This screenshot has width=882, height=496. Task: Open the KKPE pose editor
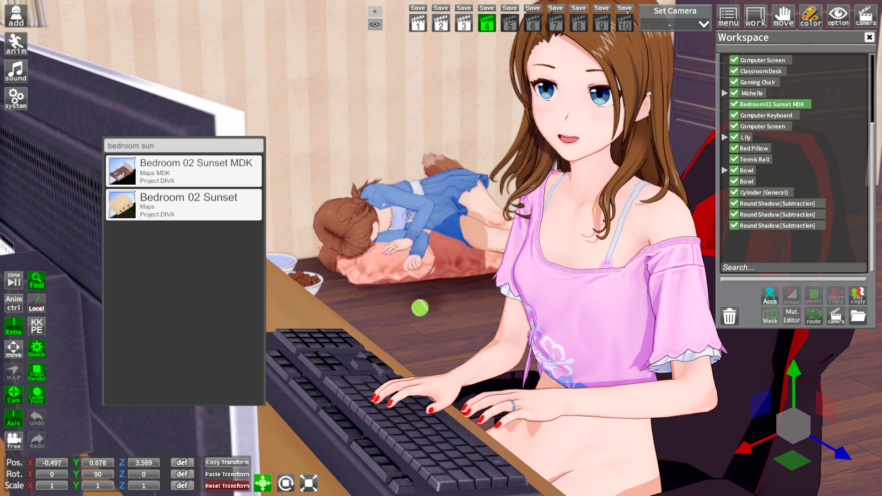point(36,326)
